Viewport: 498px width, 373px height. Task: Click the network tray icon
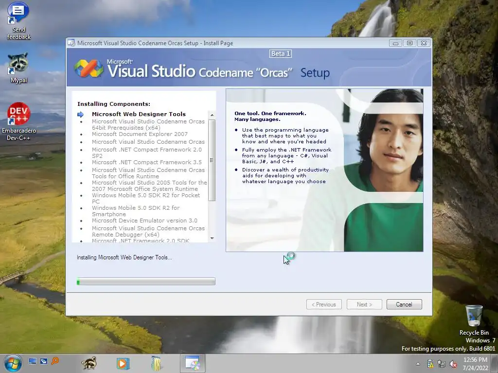click(442, 364)
